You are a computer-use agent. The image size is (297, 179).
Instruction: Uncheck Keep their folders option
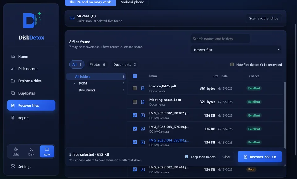point(187,157)
